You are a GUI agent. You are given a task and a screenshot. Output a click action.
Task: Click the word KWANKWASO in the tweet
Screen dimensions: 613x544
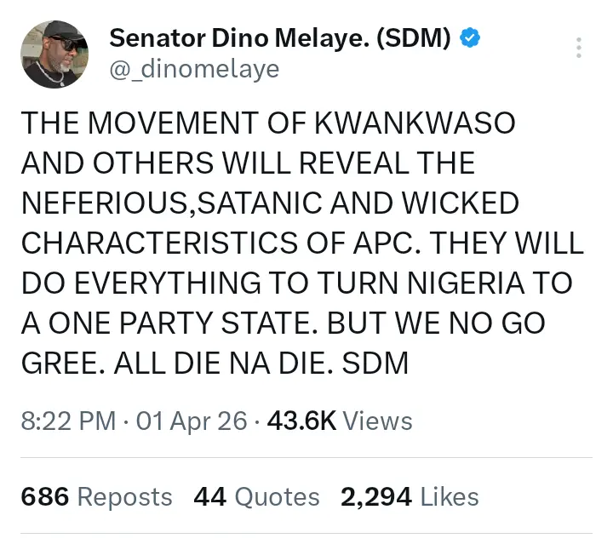pos(415,123)
